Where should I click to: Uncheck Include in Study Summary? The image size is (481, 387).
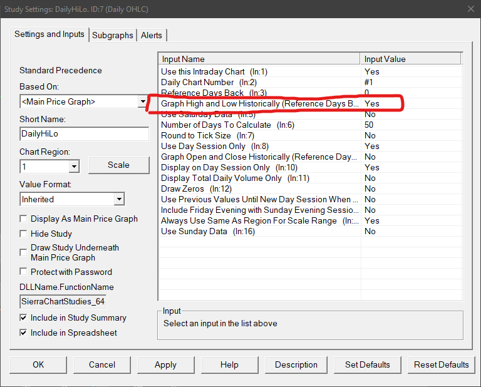[x=23, y=317]
